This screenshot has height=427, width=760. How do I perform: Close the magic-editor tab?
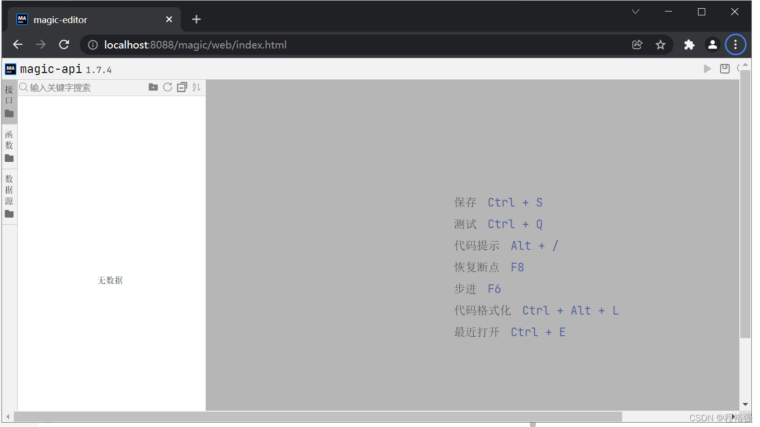coord(169,19)
